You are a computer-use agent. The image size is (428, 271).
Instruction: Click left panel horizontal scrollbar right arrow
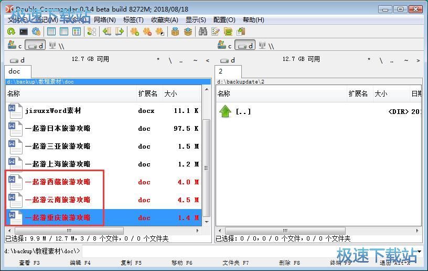coord(198,231)
